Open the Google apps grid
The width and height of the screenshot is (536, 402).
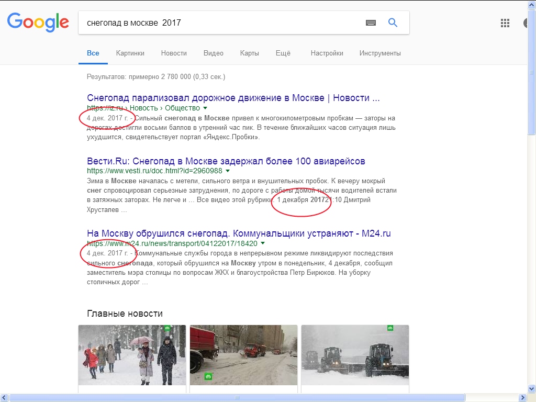coord(505,23)
